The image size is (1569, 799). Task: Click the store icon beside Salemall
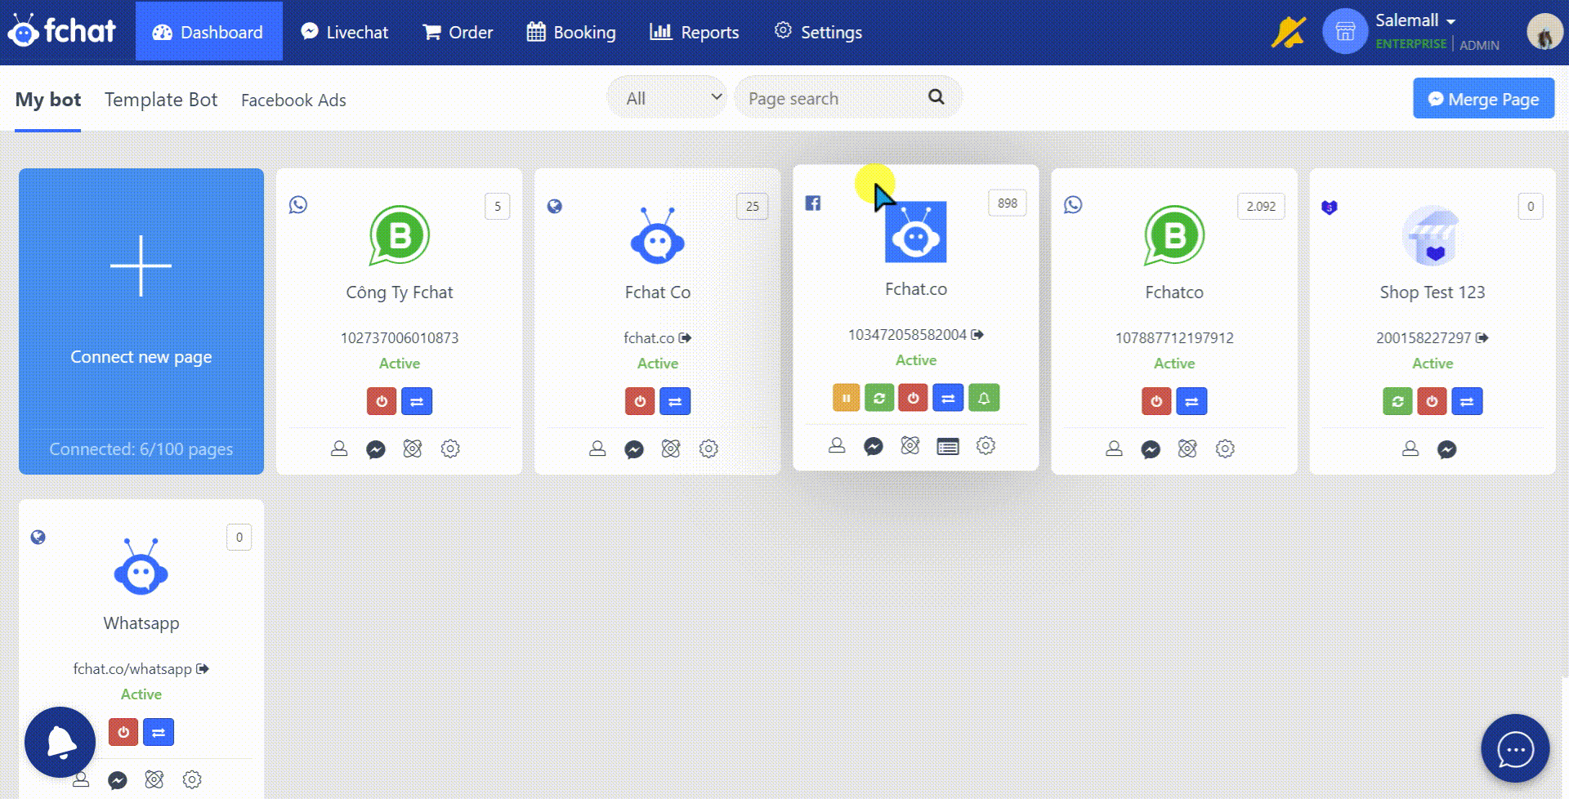[x=1345, y=32]
